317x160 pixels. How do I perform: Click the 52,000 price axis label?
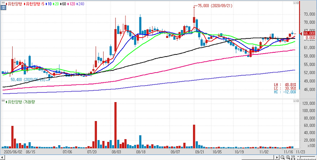tap(309, 73)
